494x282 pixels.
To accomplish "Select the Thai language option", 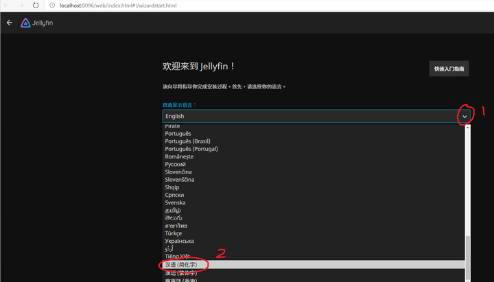I will click(x=314, y=226).
